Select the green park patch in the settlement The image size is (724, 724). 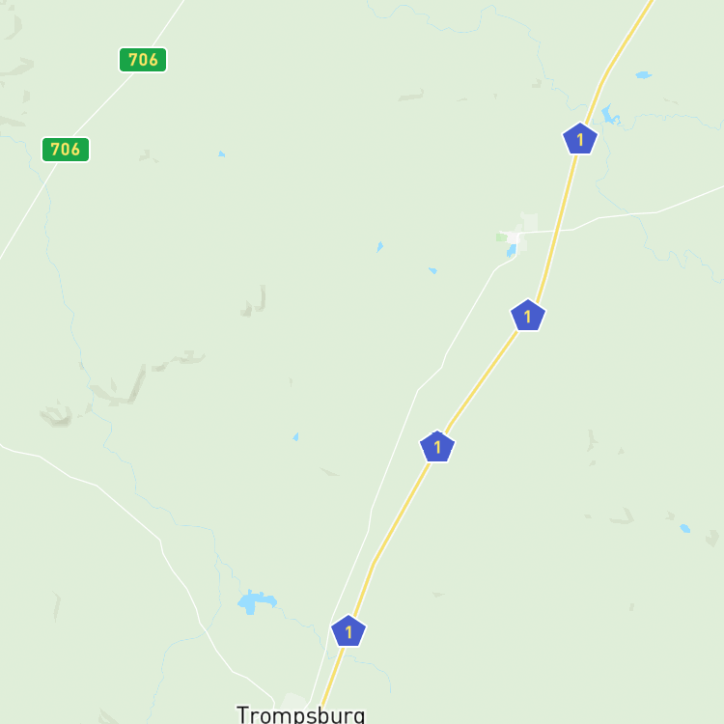(501, 237)
